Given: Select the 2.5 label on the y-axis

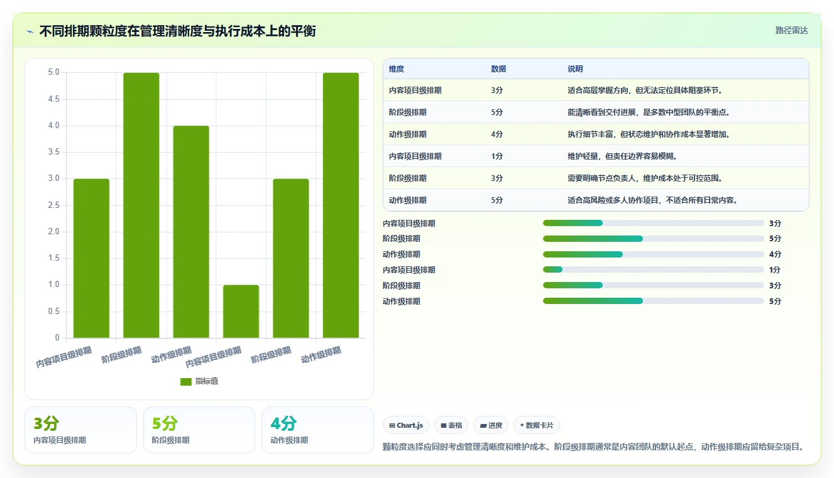Looking at the screenshot, I should [53, 205].
